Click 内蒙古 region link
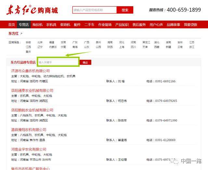The image size is (208, 170). pos(53,47)
